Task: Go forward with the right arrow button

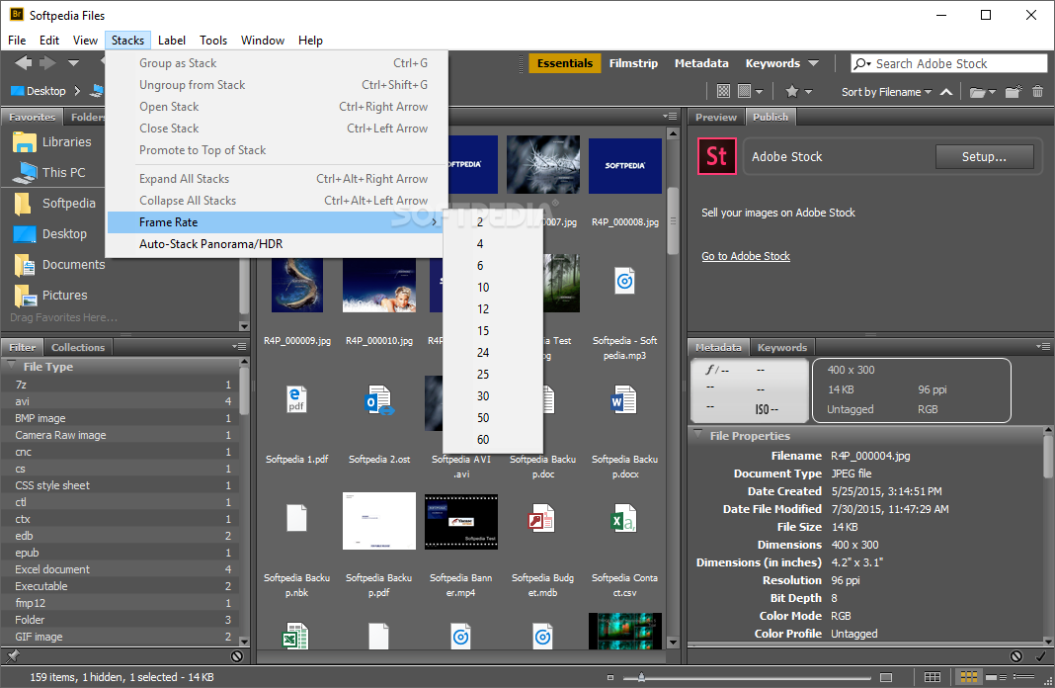Action: tap(47, 63)
